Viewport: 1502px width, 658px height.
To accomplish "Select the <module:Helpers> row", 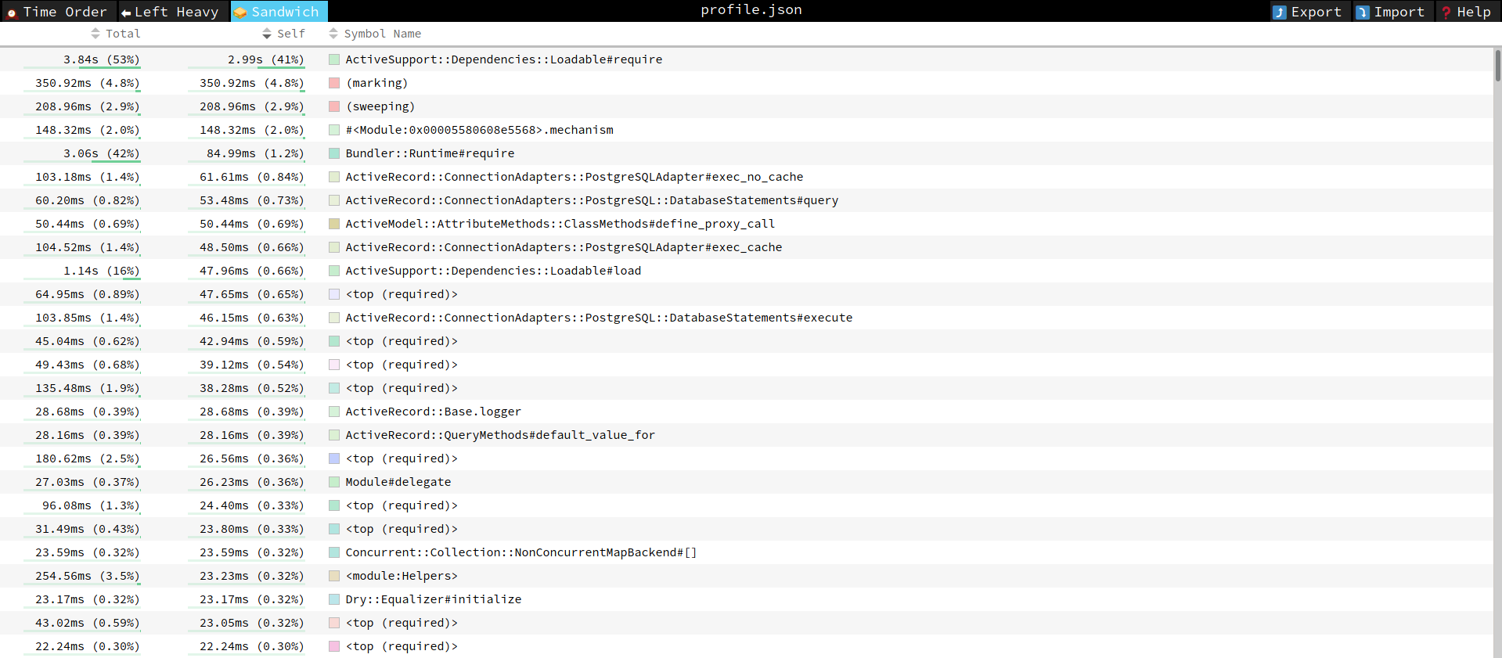I will pyautogui.click(x=401, y=576).
